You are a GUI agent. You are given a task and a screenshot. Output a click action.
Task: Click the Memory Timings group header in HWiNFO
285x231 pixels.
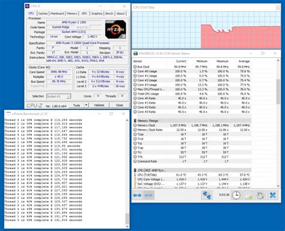[192, 121]
